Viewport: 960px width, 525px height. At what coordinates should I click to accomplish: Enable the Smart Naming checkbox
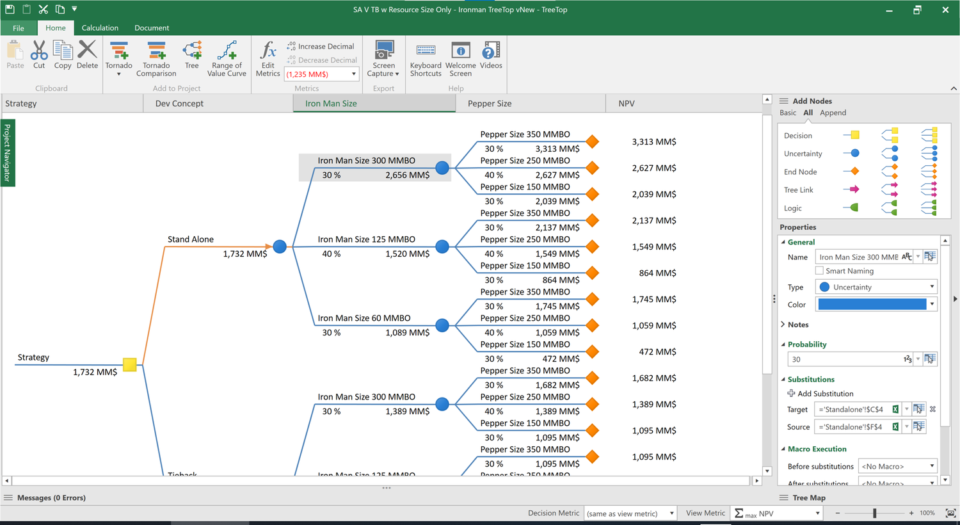pos(819,271)
